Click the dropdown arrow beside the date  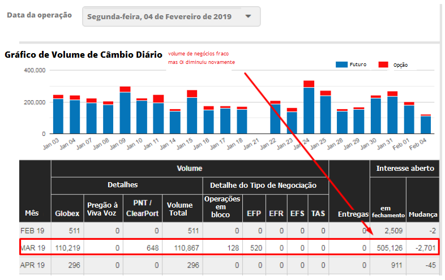(248, 16)
